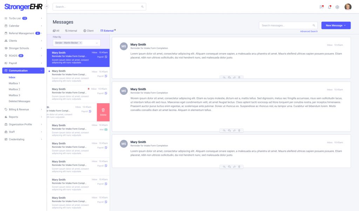Click the red Delete trash button

(x=103, y=112)
